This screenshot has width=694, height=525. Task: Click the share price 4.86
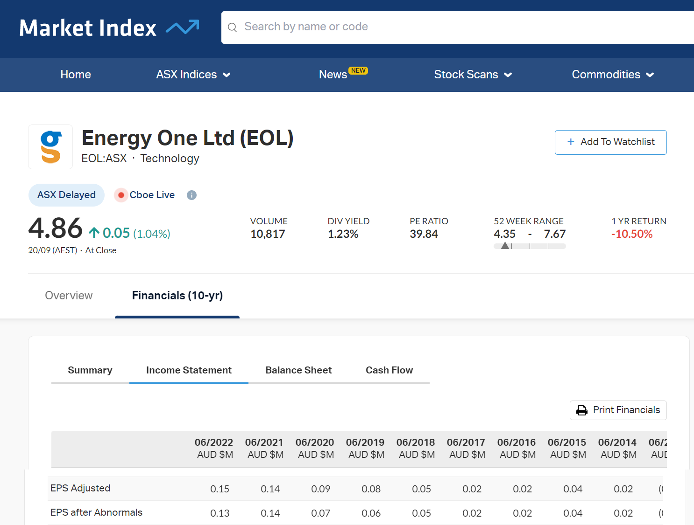pyautogui.click(x=56, y=228)
